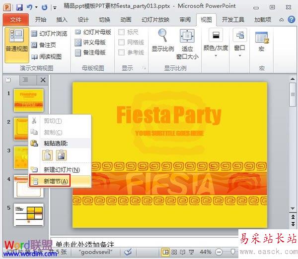Open the 审阅 ribbon tab

185,20
